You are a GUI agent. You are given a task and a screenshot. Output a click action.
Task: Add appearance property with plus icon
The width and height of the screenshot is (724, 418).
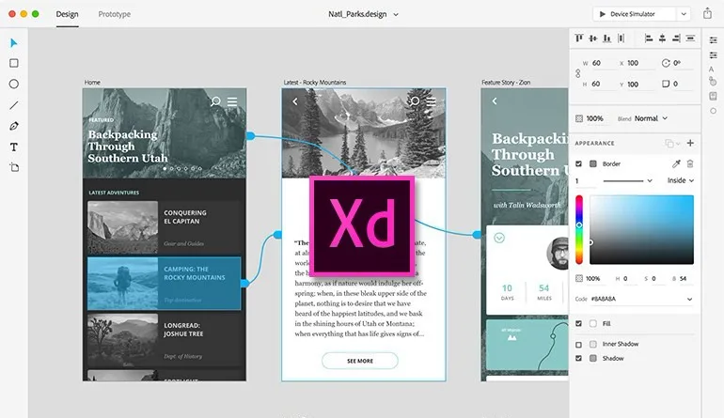[690, 143]
